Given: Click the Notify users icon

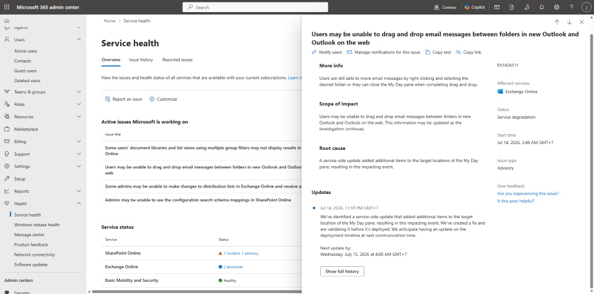Looking at the screenshot, I should click(x=314, y=52).
